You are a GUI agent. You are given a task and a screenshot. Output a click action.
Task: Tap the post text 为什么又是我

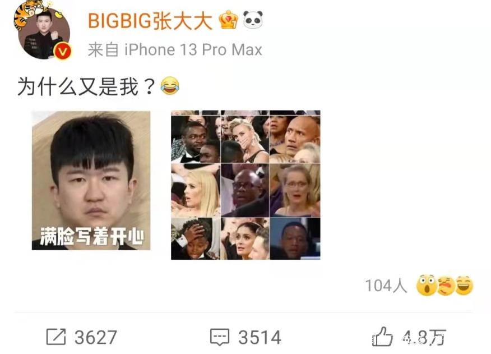(x=86, y=86)
